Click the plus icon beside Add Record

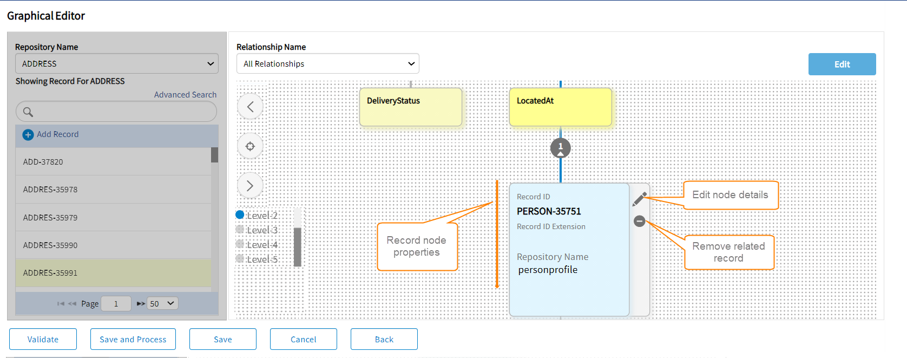point(28,135)
